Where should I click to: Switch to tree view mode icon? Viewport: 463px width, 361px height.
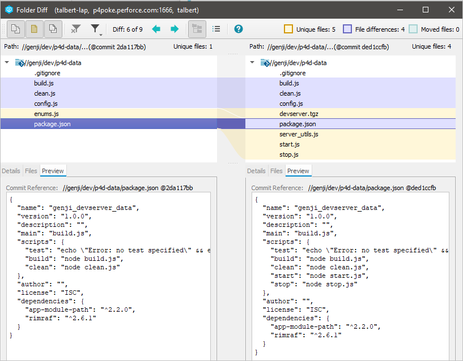click(x=197, y=29)
